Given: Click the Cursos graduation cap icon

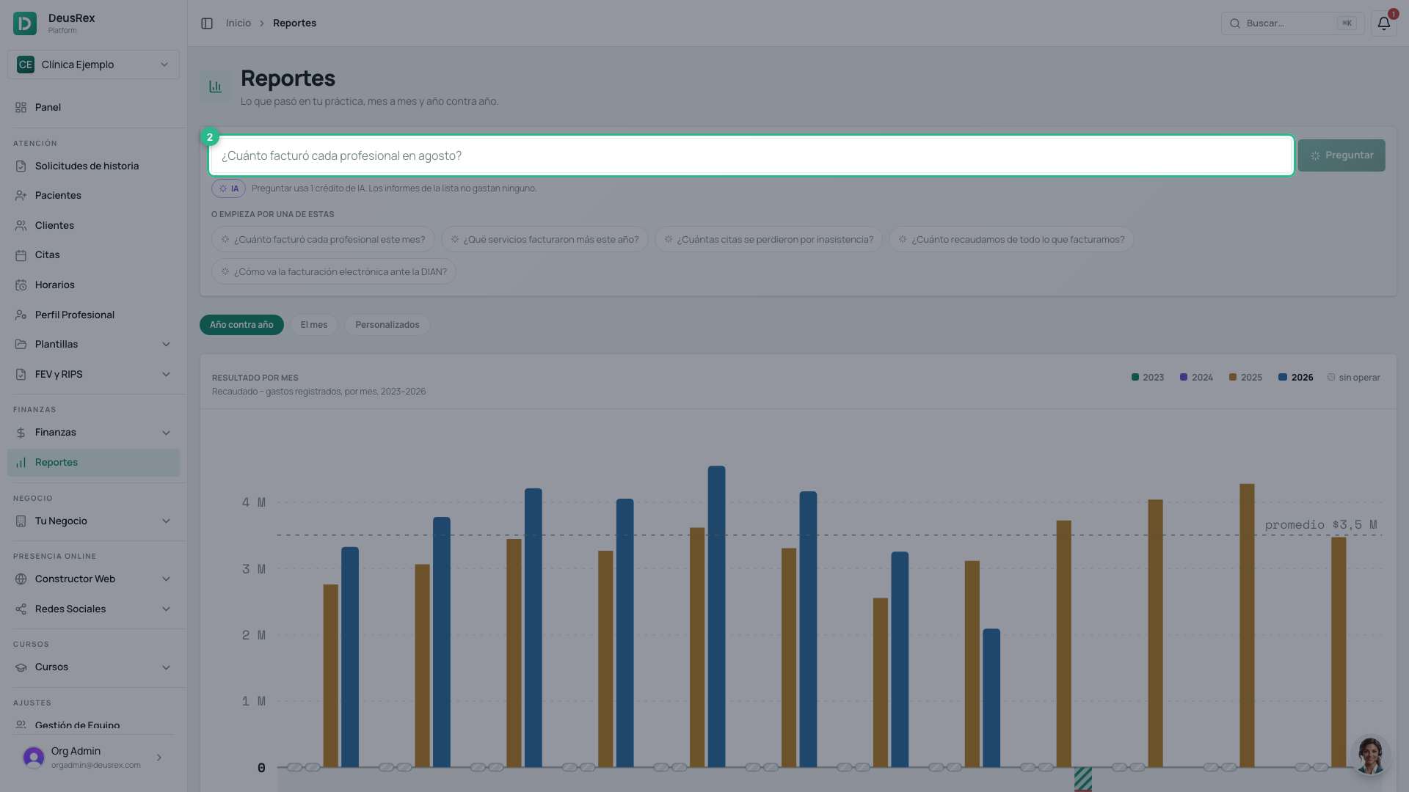Looking at the screenshot, I should [x=21, y=667].
